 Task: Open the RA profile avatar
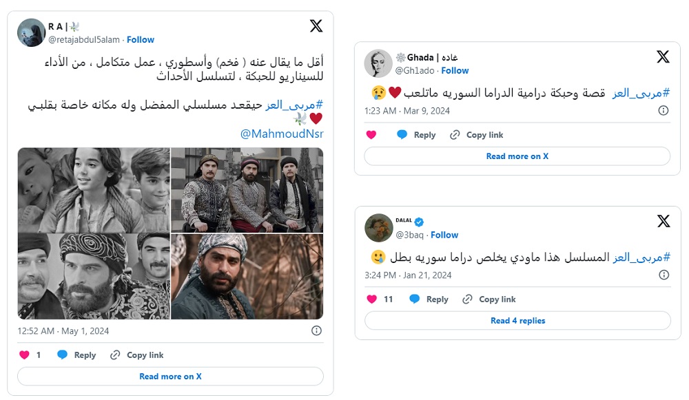pos(31,32)
